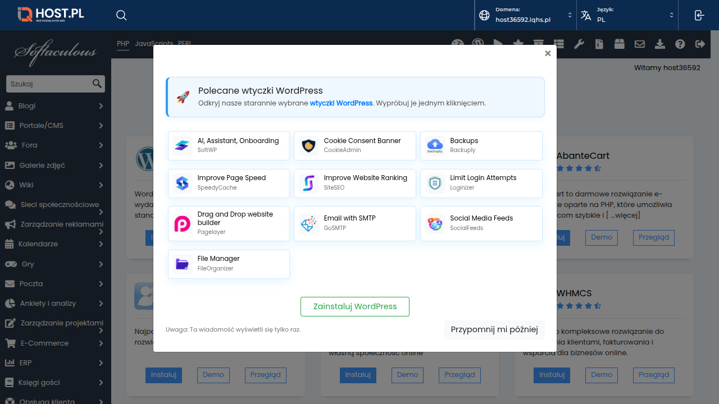The height and width of the screenshot is (404, 719).
Task: Expand the Portale/CMS category chevron
Action: (x=101, y=126)
